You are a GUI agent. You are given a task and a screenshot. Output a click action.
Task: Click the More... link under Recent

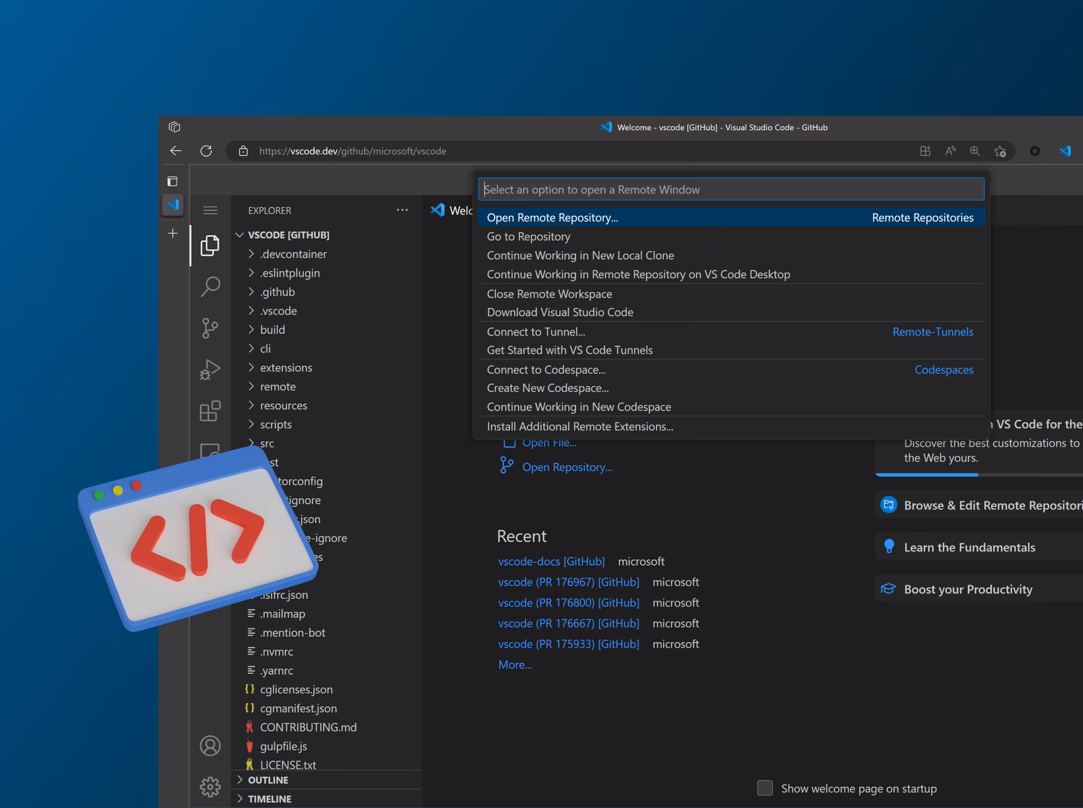(515, 665)
